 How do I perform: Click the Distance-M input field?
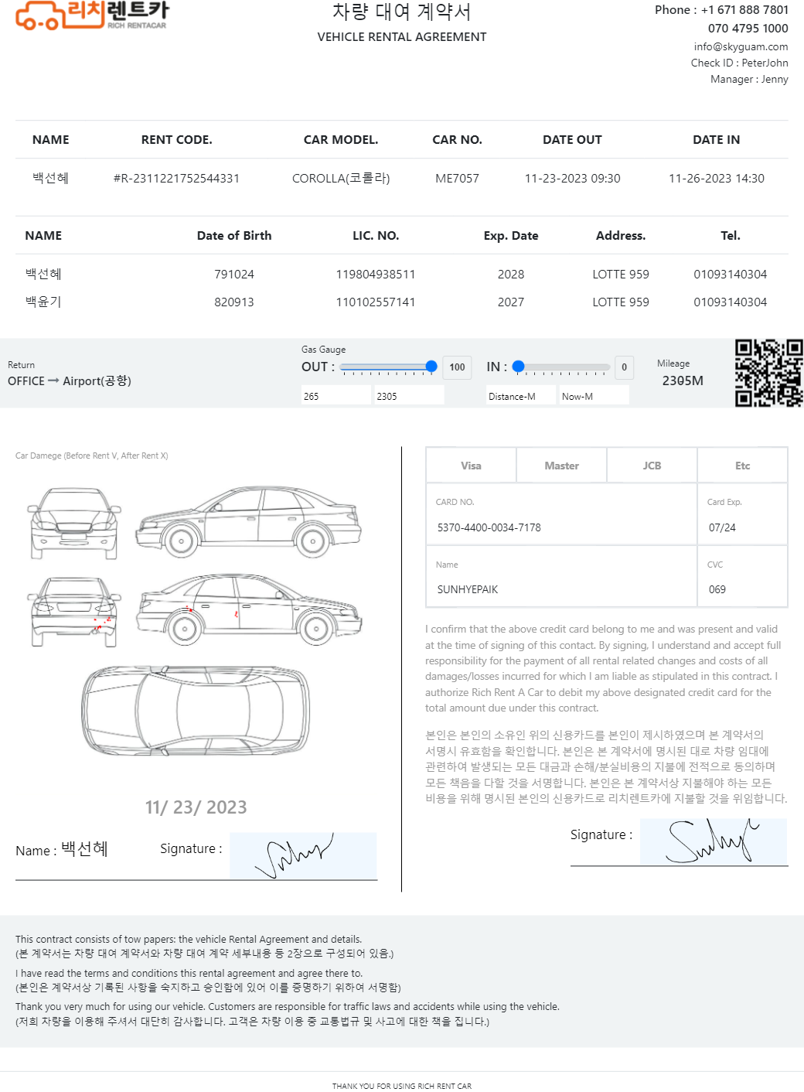521,396
